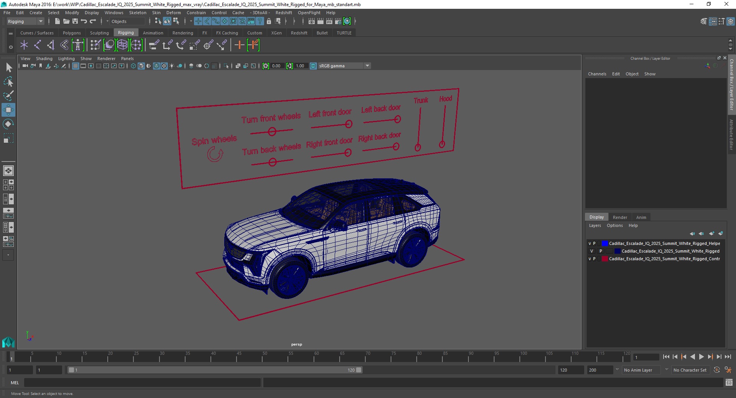Open the Constrain menu

click(196, 13)
